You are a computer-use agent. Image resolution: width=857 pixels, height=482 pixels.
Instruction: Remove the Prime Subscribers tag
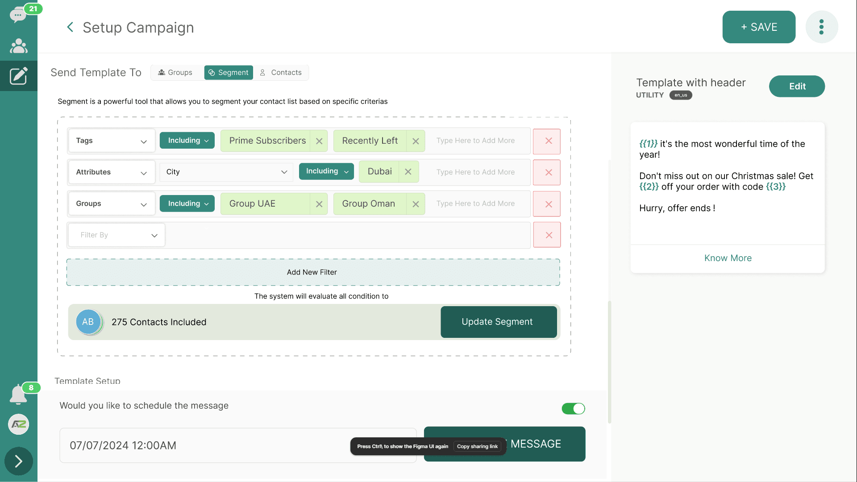[319, 141]
